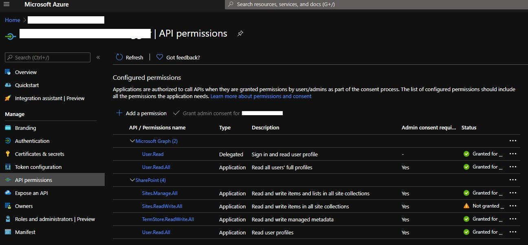Open the Sites.Manage.All permission link
Image resolution: width=528 pixels, height=245 pixels.
click(x=160, y=193)
